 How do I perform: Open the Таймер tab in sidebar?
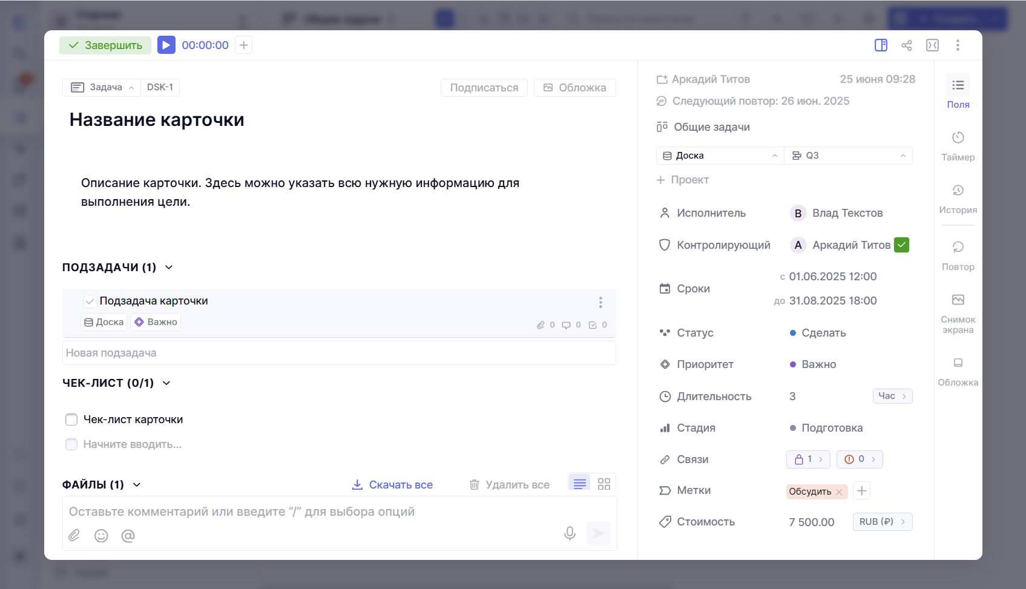[x=958, y=146]
